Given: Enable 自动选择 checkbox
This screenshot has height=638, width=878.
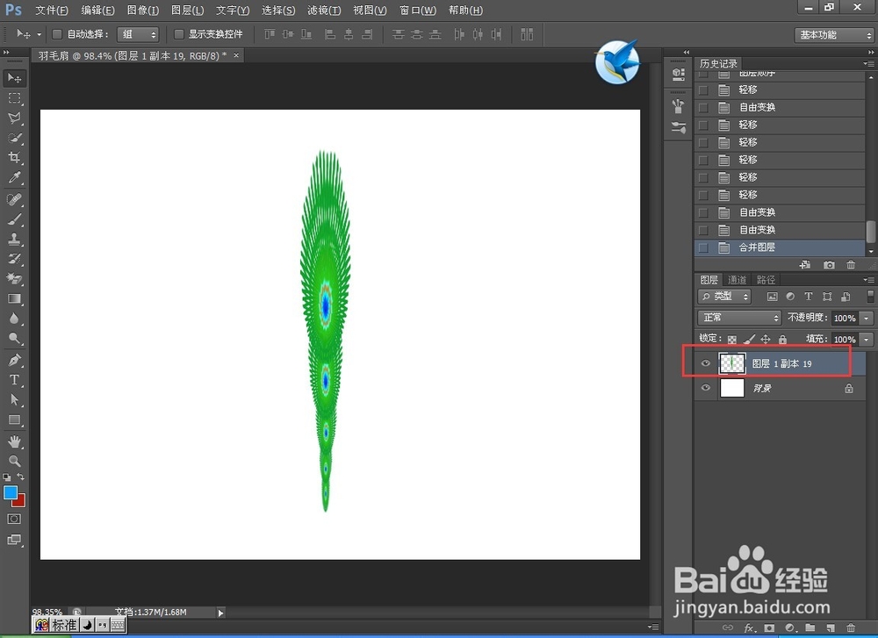Looking at the screenshot, I should [56, 34].
